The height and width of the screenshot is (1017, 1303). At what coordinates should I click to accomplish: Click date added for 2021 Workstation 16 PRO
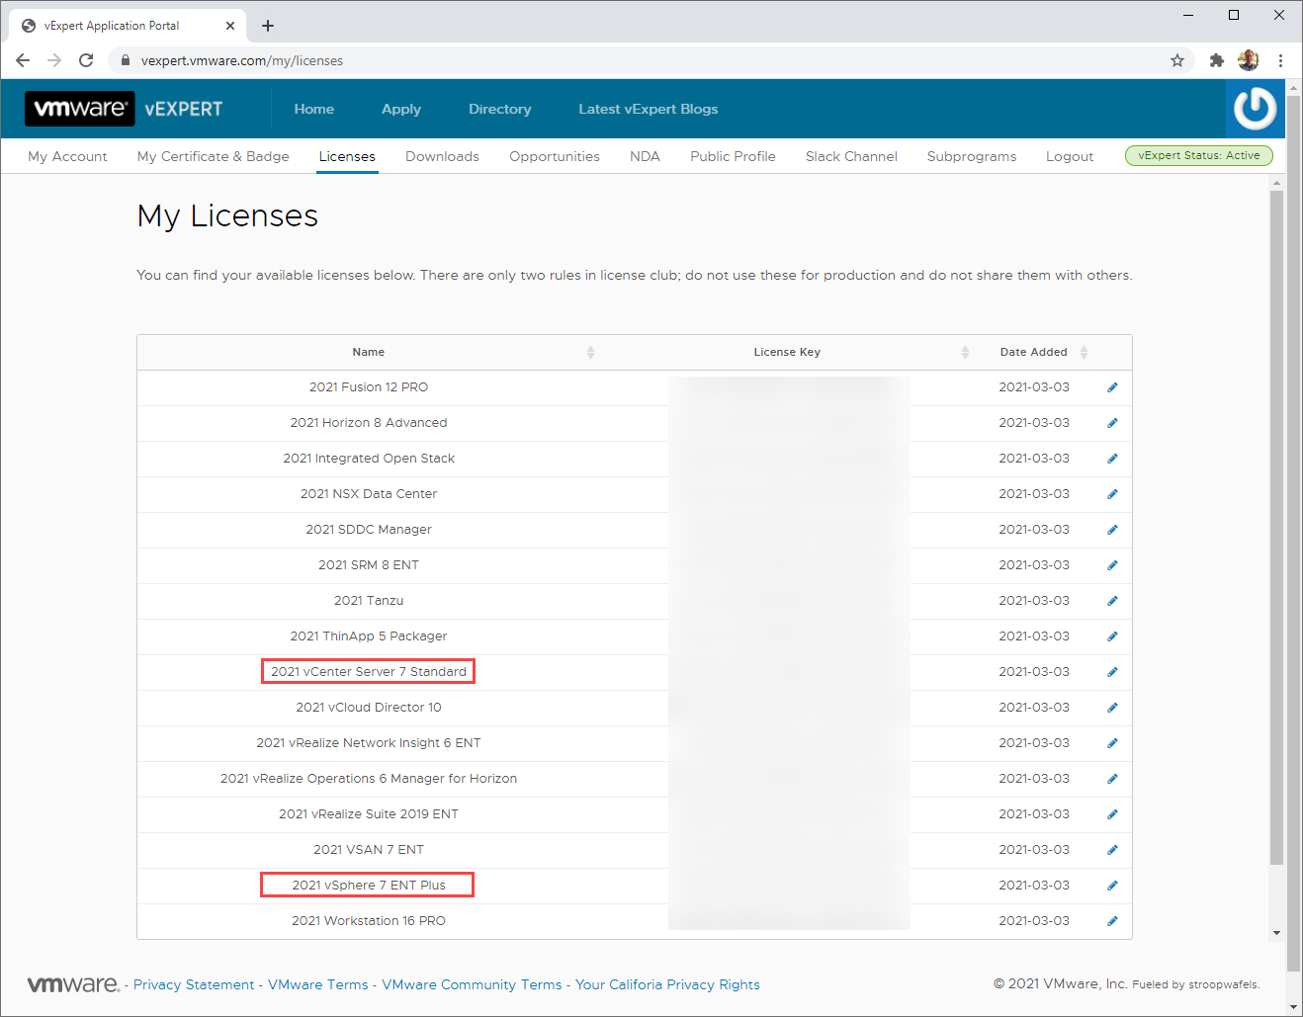coord(1034,921)
